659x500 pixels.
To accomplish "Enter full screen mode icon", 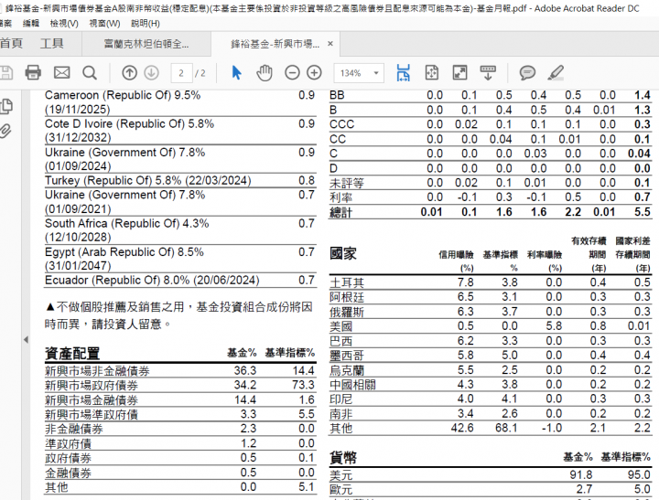I will pyautogui.click(x=459, y=73).
